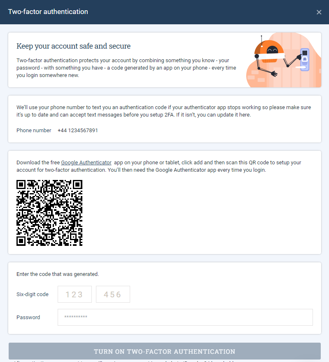This screenshot has height=362, width=329.
Task: Click 'Enter the code that was generated' text
Action: tap(58, 274)
